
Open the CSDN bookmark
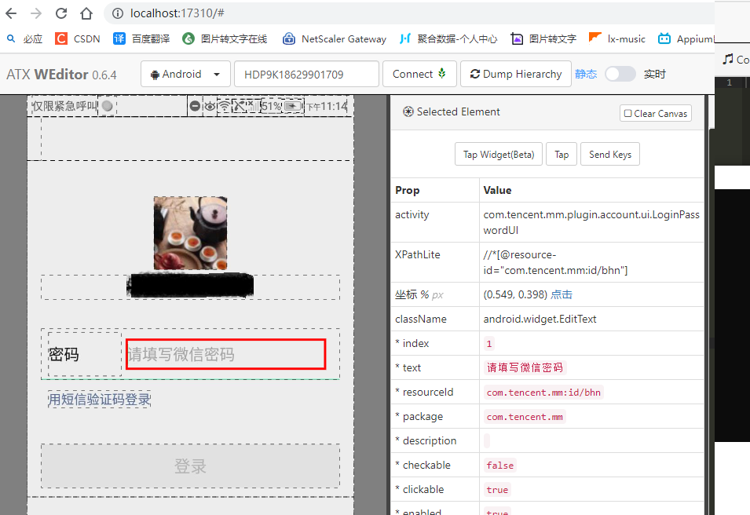(78, 38)
